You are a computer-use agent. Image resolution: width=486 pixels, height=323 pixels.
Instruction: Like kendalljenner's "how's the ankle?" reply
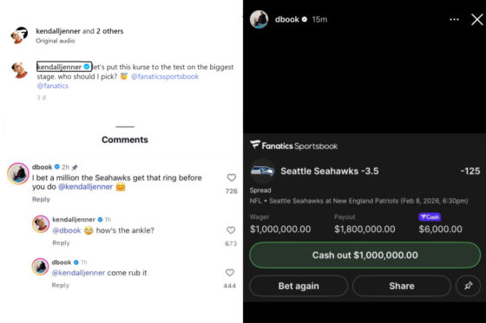click(231, 230)
